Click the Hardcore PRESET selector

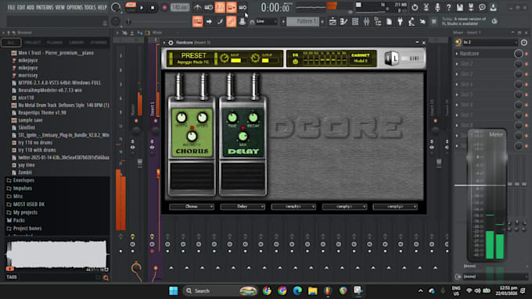[193, 58]
